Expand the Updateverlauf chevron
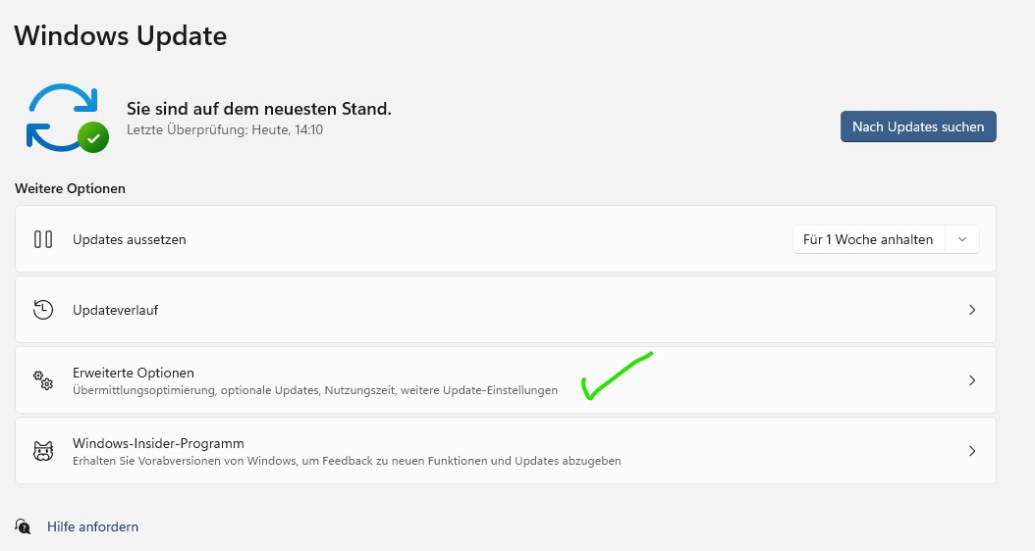Screen dimensions: 1035x551 [x=971, y=310]
